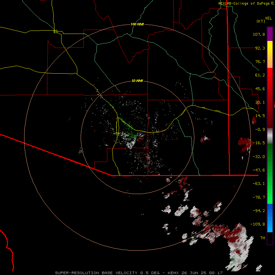Click the TH legend label
Viewport: 275px width, 275px height.
[x=262, y=238]
